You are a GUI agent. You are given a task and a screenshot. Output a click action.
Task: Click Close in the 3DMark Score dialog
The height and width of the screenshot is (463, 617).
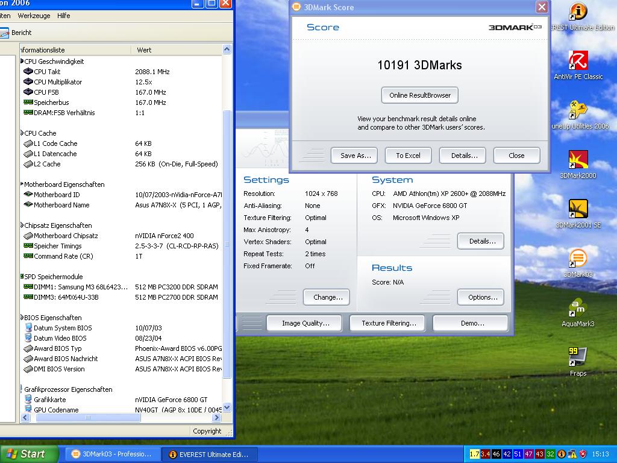[516, 156]
